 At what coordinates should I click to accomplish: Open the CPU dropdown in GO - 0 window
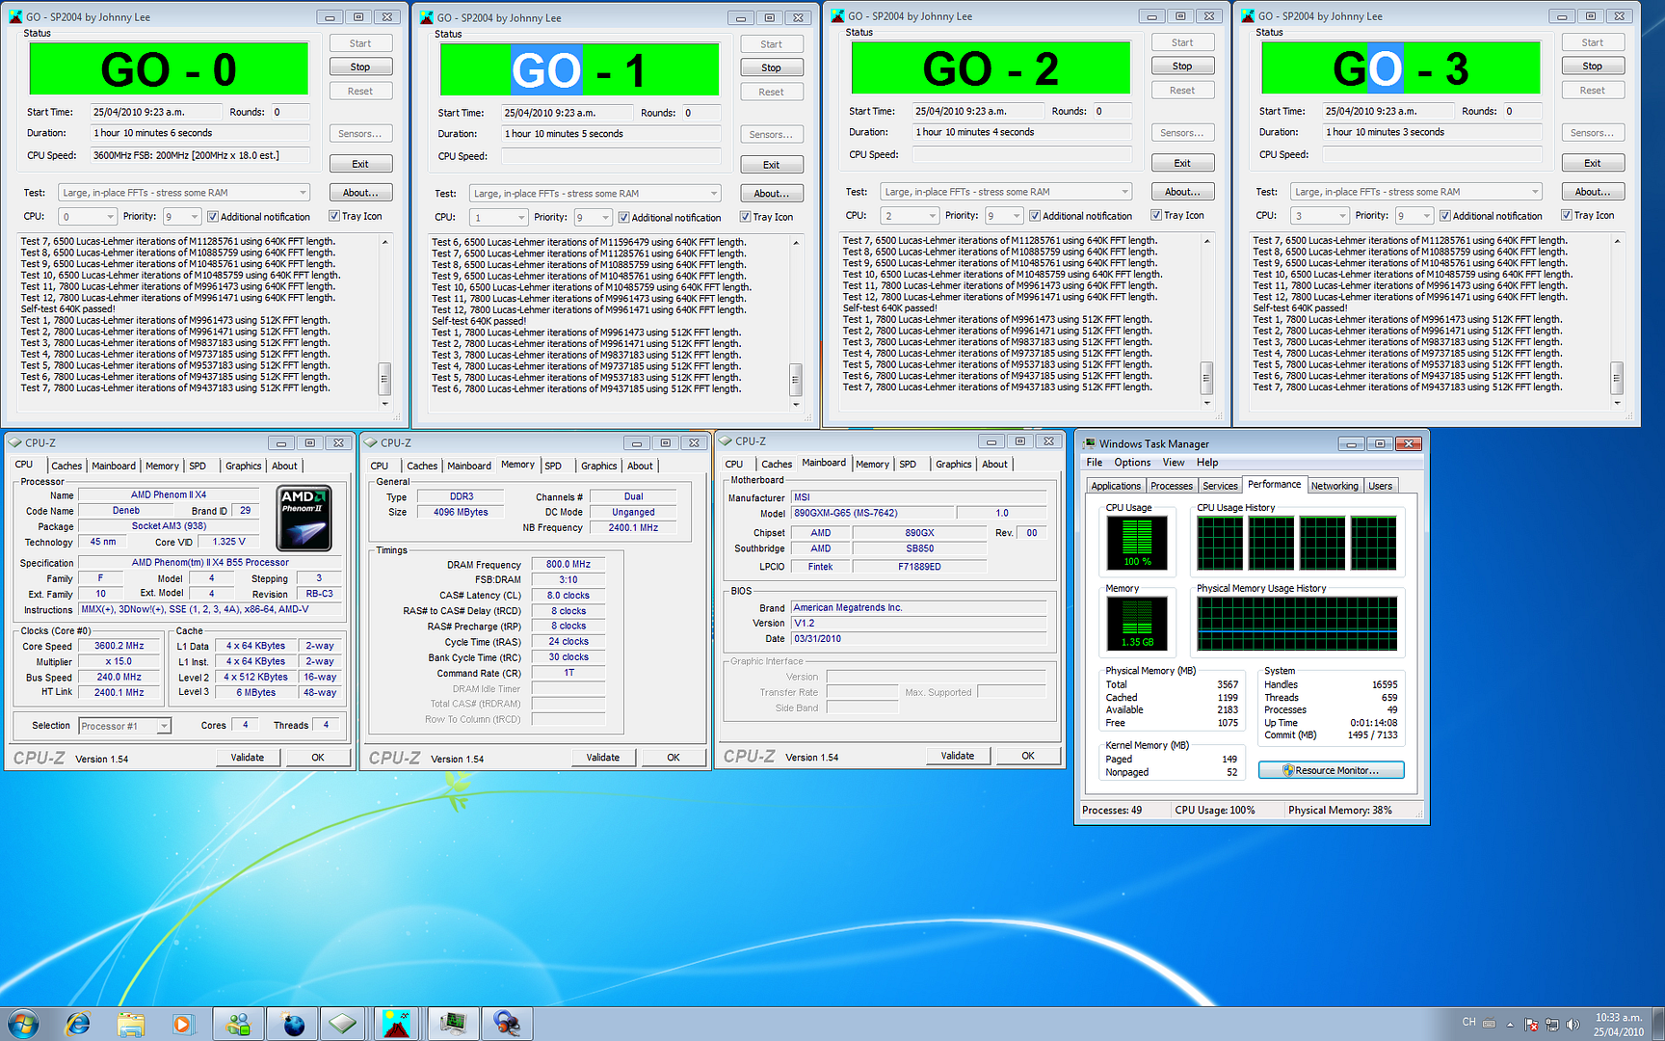pyautogui.click(x=88, y=217)
